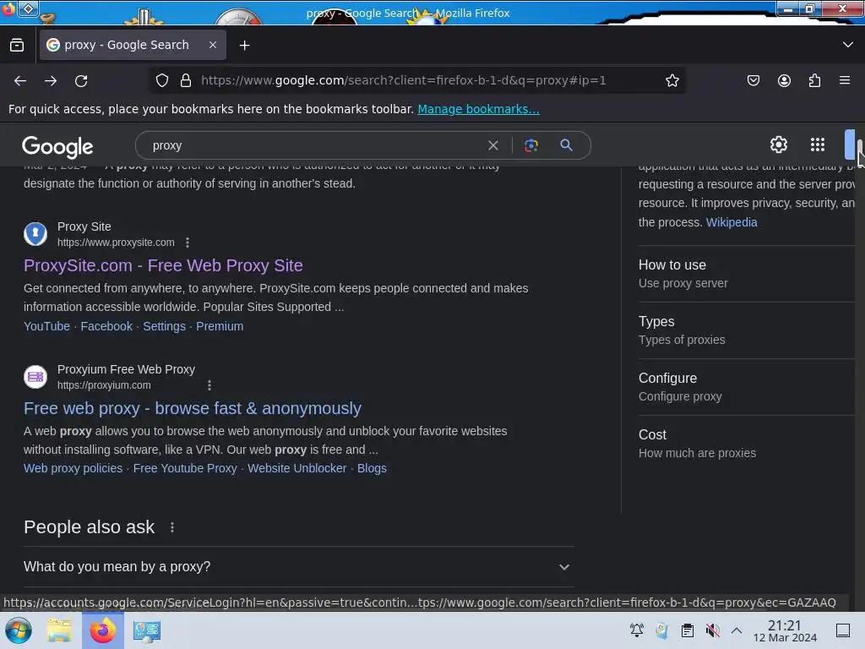This screenshot has height=649, width=865.
Task: Open the Web proxy policies sitelink
Action: click(x=73, y=468)
